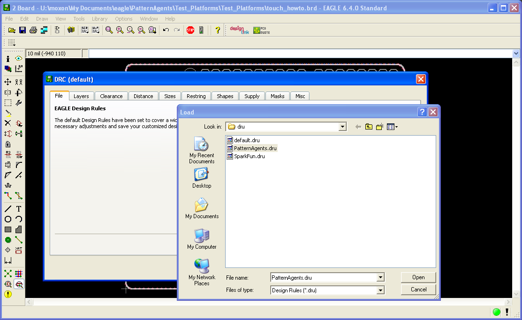Select the Hole tool
This screenshot has height=320, width=522.
pyautogui.click(x=8, y=250)
